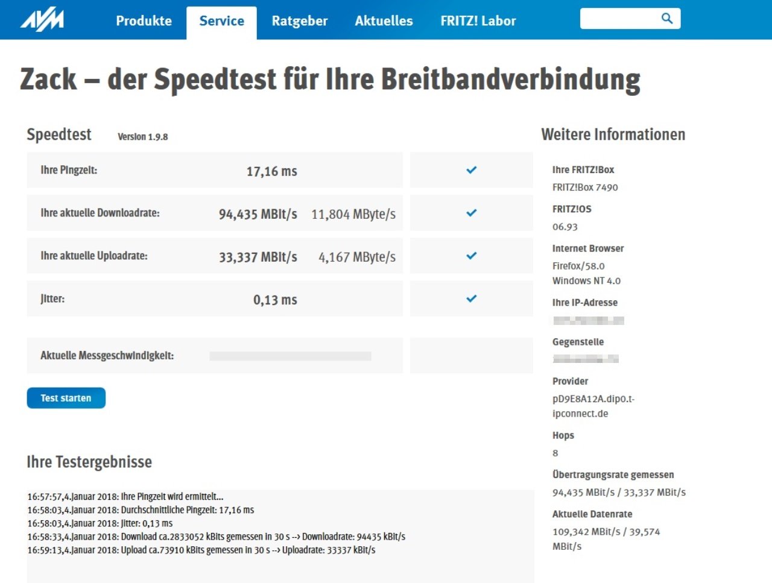The image size is (772, 583).
Task: Click the 06.93 FRITZ!OS version
Action: point(565,227)
